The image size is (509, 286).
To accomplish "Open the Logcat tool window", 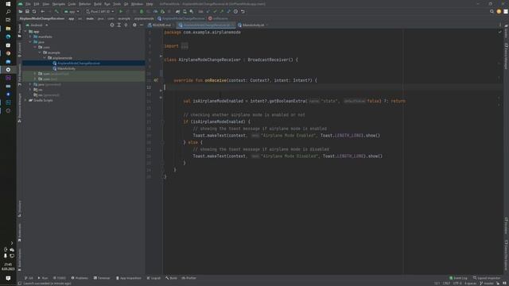I will click(x=153, y=278).
